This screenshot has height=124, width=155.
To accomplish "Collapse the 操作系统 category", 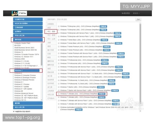I will coord(28,40).
